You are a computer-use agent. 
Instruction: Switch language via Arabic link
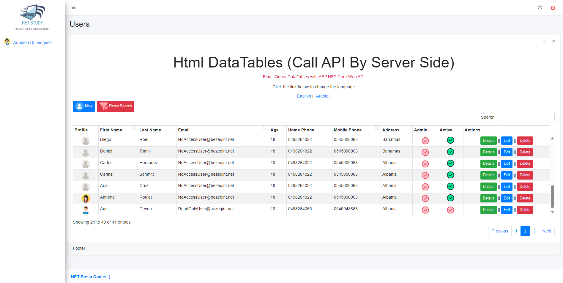pyautogui.click(x=322, y=96)
